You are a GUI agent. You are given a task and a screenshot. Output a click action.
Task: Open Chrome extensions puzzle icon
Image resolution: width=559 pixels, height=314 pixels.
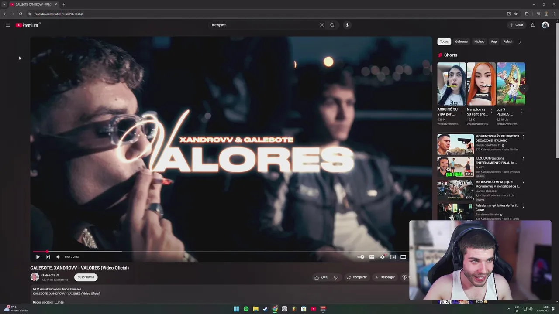pos(527,14)
